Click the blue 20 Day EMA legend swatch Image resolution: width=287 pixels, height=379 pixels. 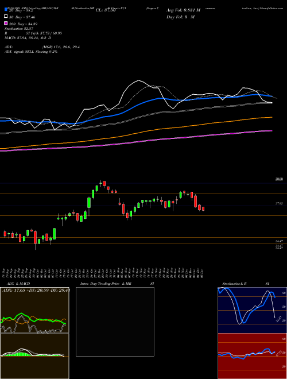pos(6,10)
